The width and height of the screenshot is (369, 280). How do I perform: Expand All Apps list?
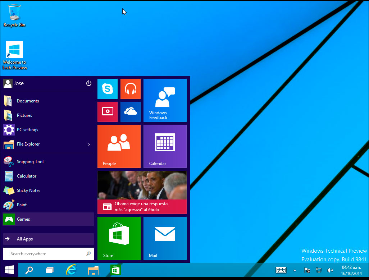(48, 239)
